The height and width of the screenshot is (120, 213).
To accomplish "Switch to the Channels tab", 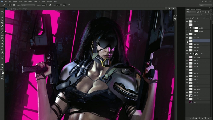I will (199, 9).
